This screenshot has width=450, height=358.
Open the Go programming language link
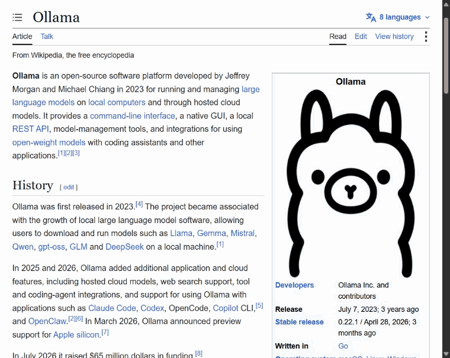pos(343,346)
